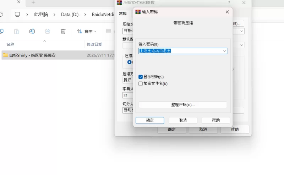Close the current Explorer tab
284x175 pixels.
point(19,2)
